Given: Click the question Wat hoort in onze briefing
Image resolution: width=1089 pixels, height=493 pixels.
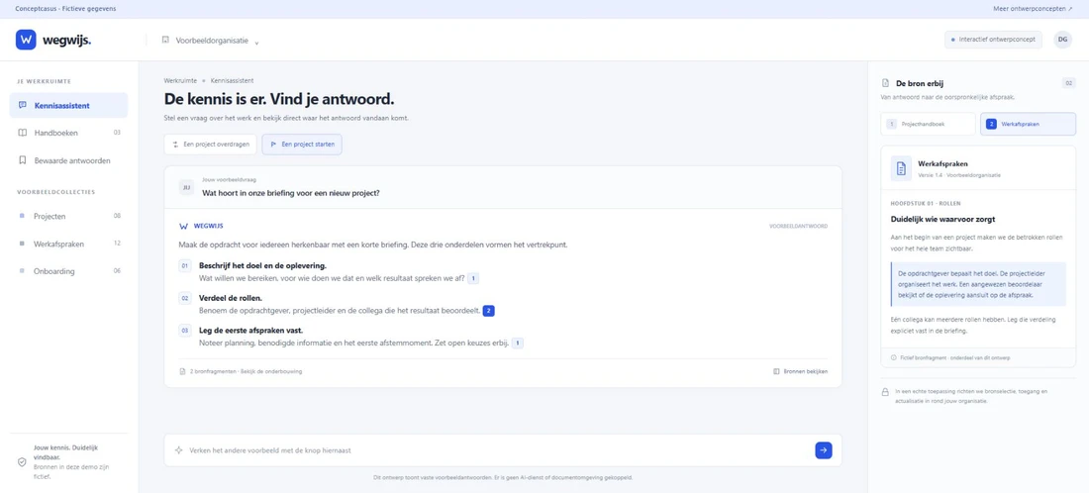Looking at the screenshot, I should (x=290, y=193).
